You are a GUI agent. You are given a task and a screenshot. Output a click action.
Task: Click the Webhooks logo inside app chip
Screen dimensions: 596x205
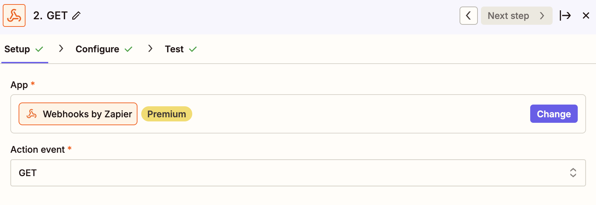click(x=32, y=114)
